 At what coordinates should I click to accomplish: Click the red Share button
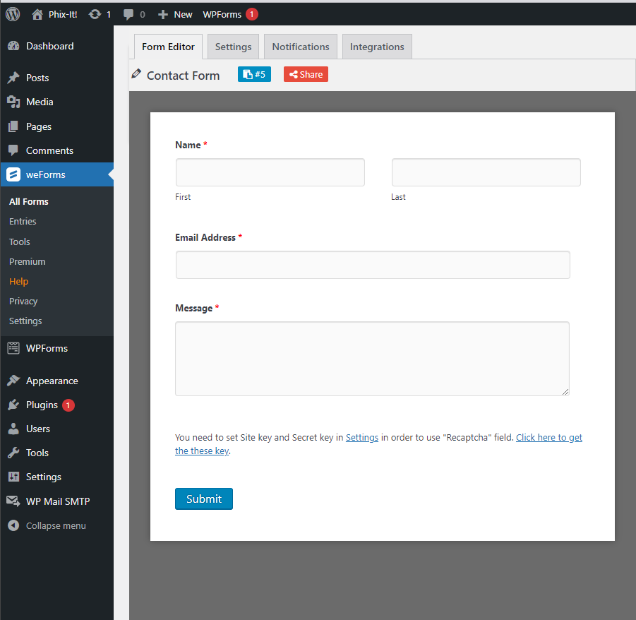(306, 74)
